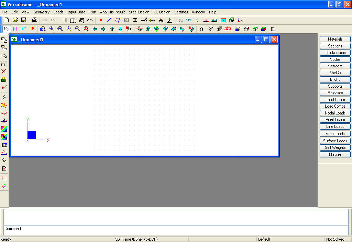Click the zoom in magnifier icon
This screenshot has width=352, height=242.
coord(69,29)
